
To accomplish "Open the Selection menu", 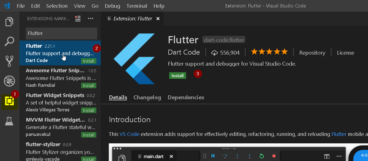I will coord(57,6).
